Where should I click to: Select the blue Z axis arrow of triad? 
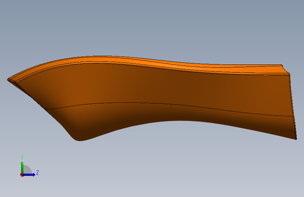(29, 175)
